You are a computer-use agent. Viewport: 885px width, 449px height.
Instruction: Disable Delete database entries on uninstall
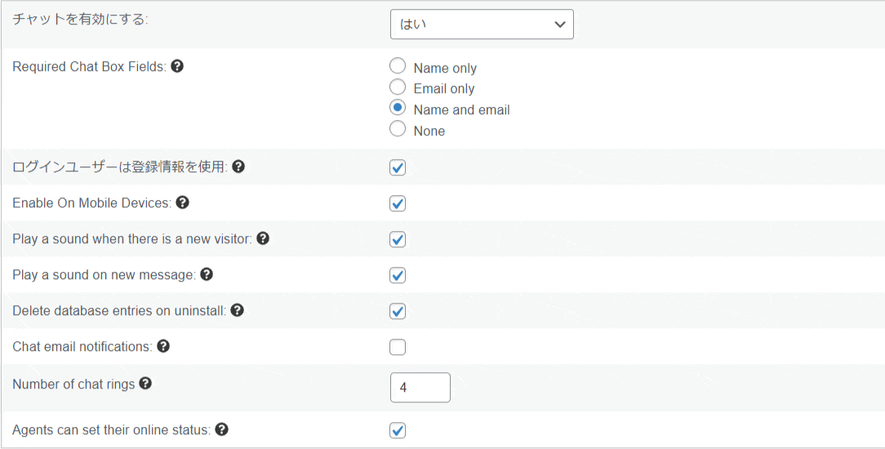[398, 311]
